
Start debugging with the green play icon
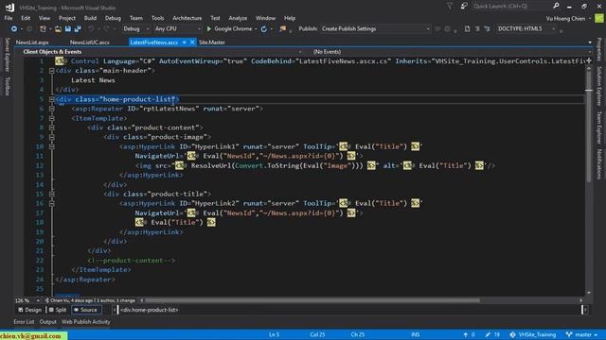(x=209, y=29)
